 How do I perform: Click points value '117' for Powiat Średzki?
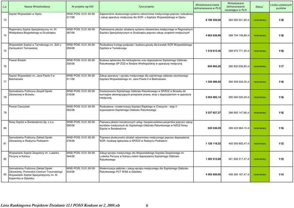(281, 66)
